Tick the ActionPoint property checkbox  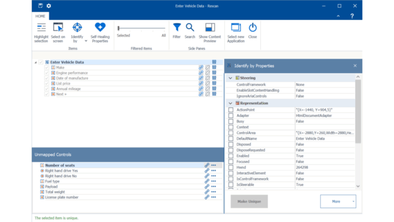pos(231,110)
